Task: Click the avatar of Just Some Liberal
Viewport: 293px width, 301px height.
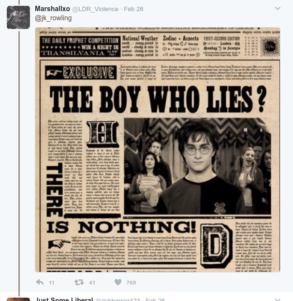Action: [18, 299]
